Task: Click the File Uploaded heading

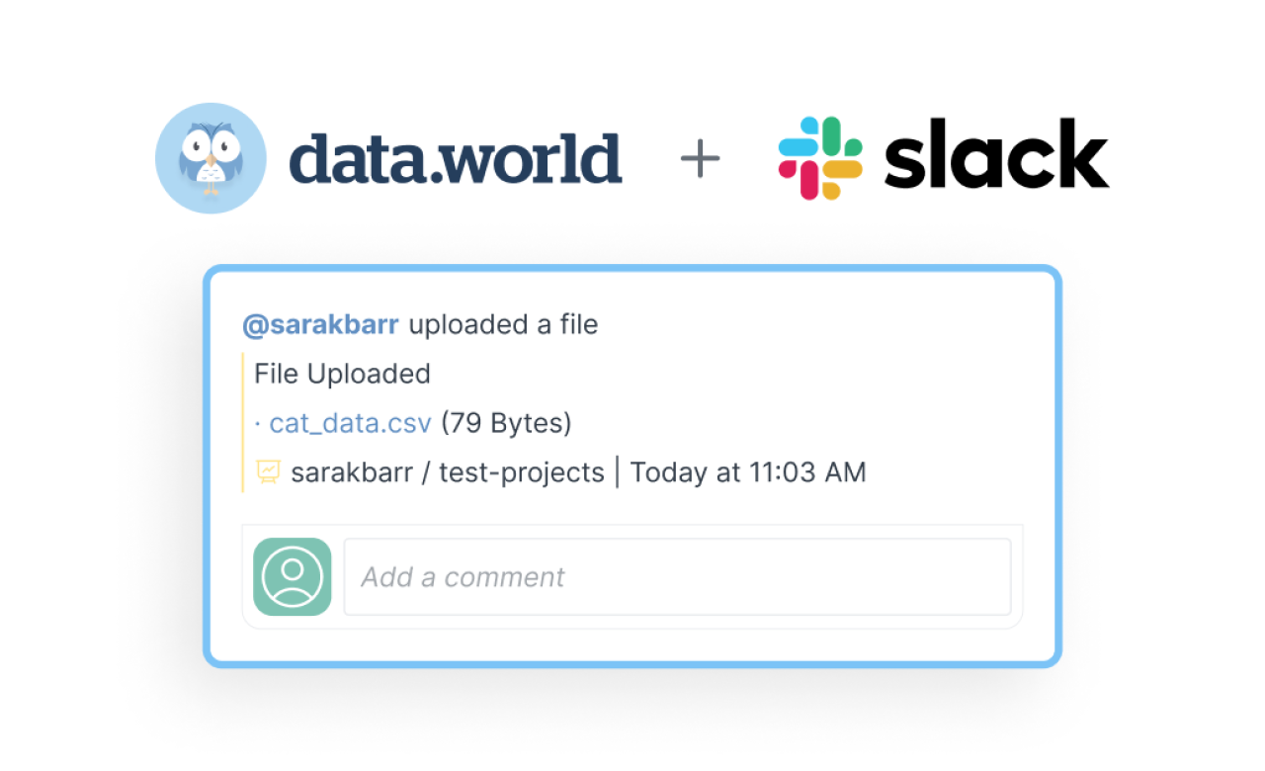Action: (342, 374)
